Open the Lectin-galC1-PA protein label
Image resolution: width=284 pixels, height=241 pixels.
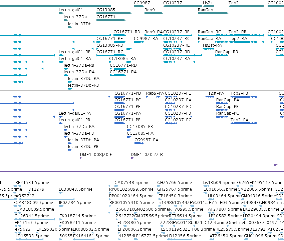[x=75, y=113]
